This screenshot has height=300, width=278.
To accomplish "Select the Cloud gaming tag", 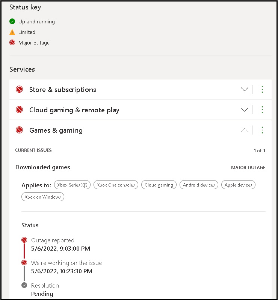I will (159, 185).
